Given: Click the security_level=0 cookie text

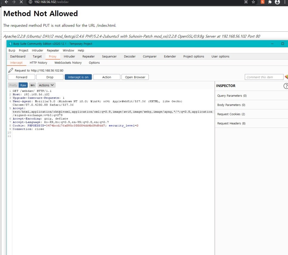Looking at the screenshot, I should tap(123, 126).
